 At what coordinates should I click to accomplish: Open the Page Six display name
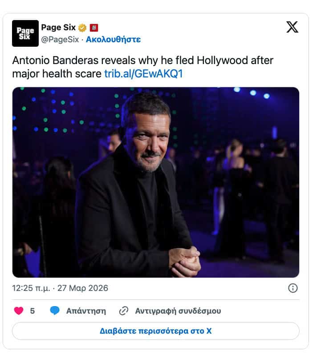[x=58, y=28]
